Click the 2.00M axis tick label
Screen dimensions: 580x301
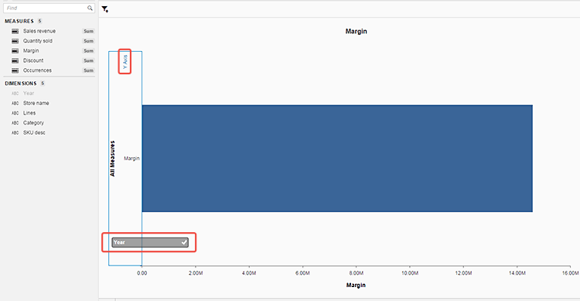(196, 273)
